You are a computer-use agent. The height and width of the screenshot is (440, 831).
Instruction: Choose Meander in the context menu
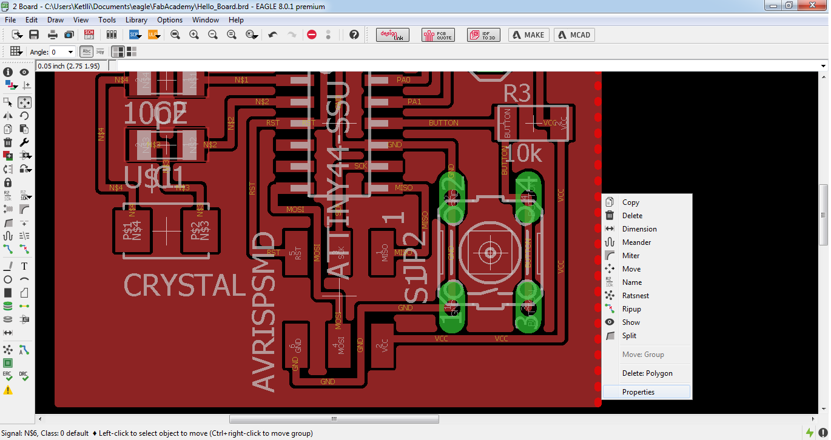647,242
